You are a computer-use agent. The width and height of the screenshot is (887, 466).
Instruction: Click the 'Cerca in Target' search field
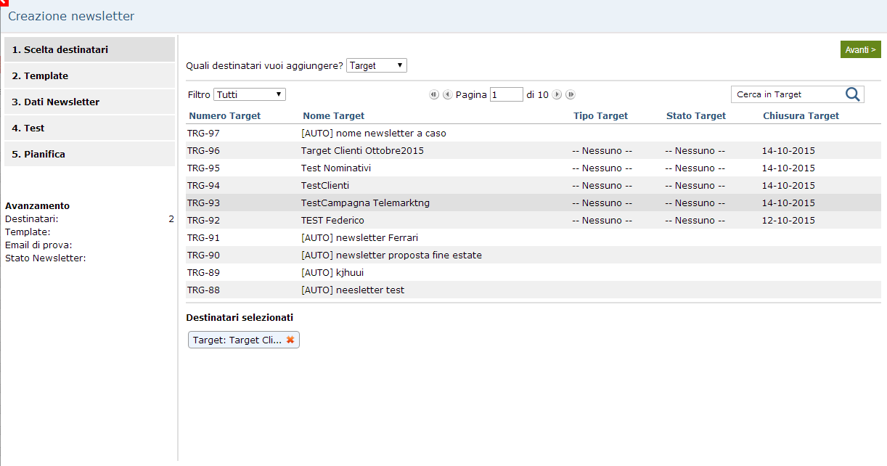(788, 94)
